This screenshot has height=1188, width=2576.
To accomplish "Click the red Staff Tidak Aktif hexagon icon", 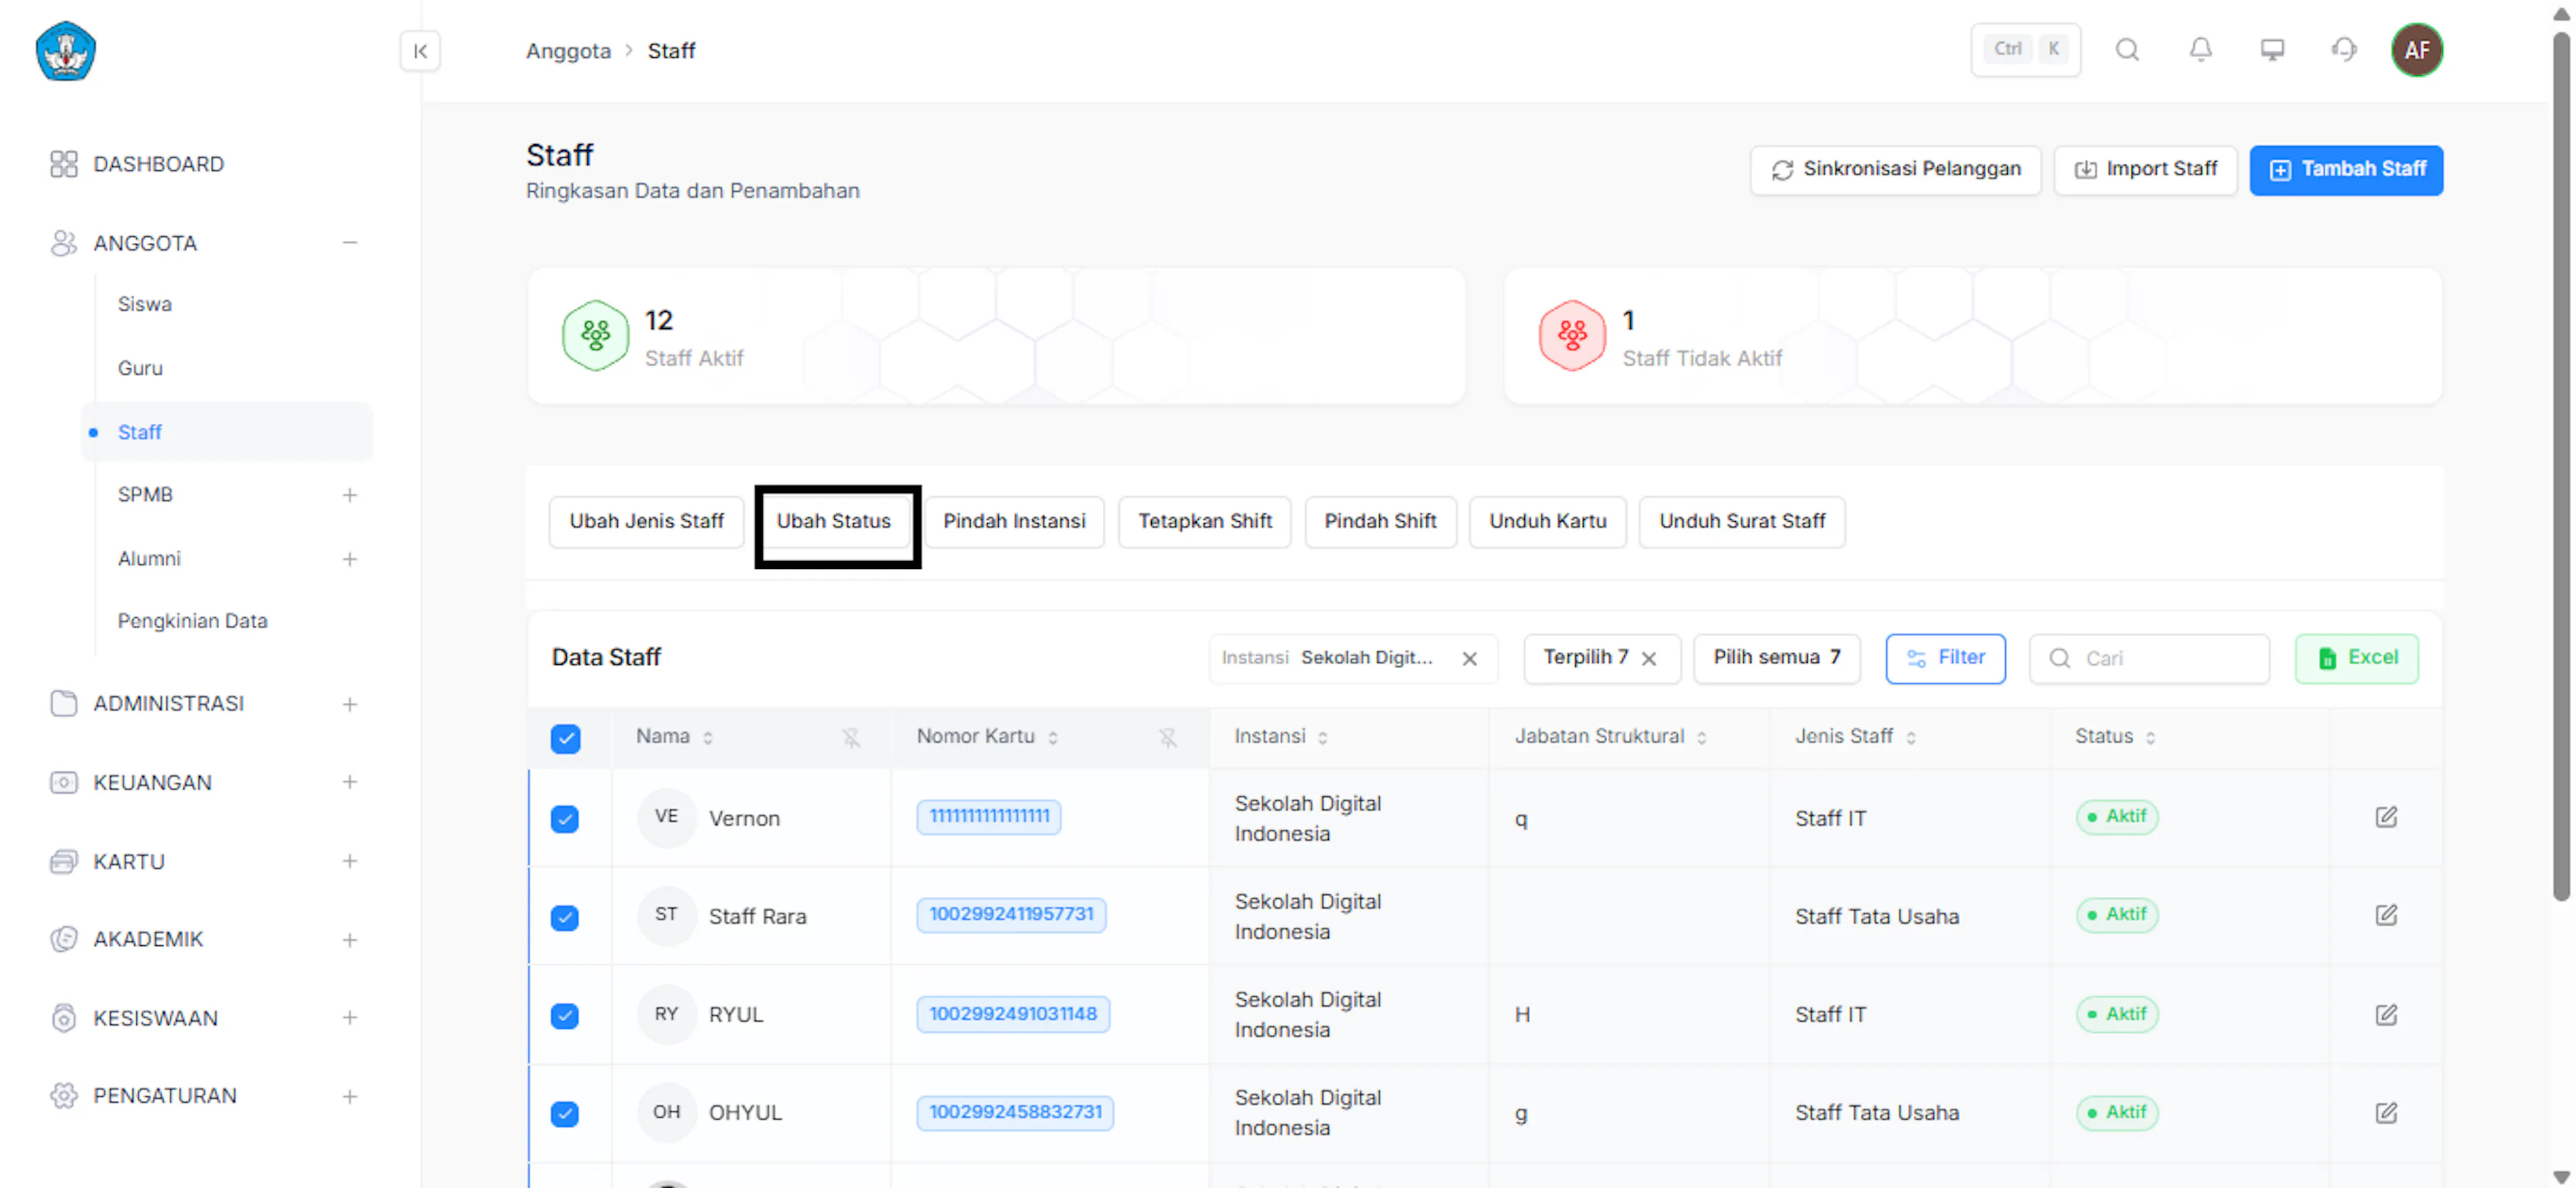I will (x=1572, y=336).
